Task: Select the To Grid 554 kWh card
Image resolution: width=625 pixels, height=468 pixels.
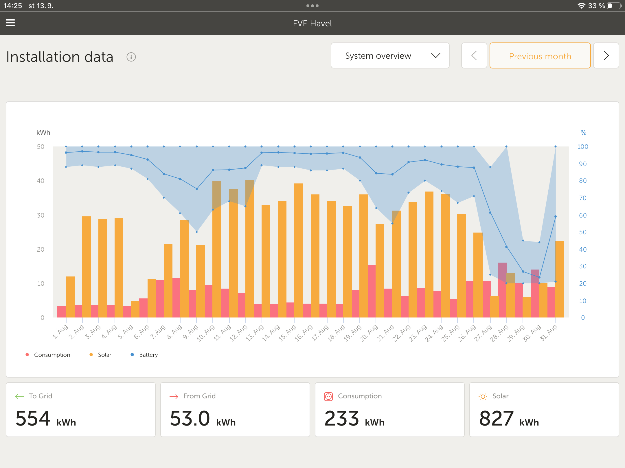Action: tap(81, 410)
